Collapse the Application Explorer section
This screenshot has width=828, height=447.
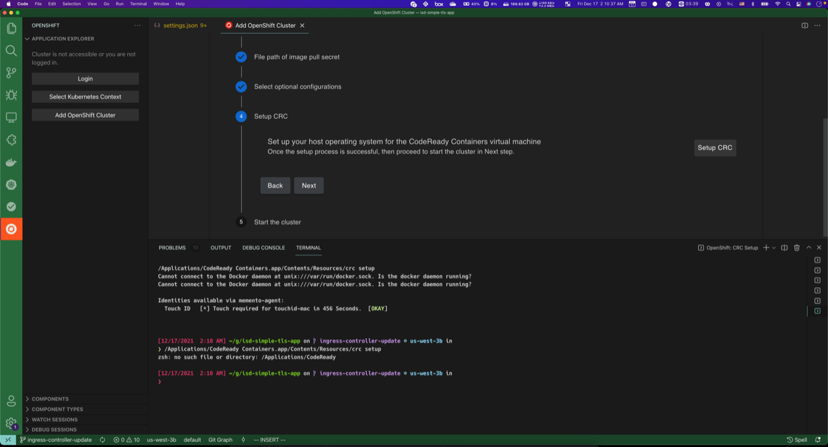(85, 39)
